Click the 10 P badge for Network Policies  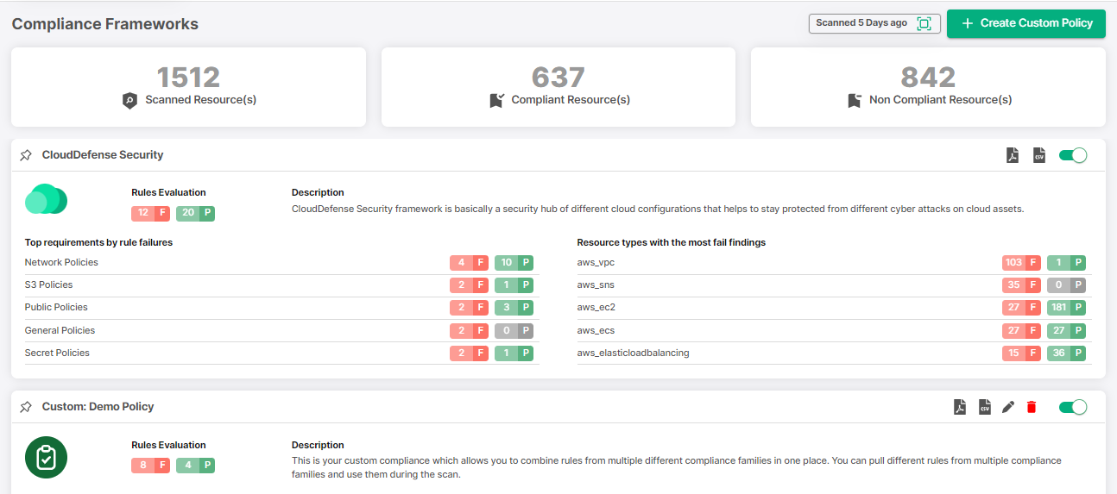click(514, 263)
